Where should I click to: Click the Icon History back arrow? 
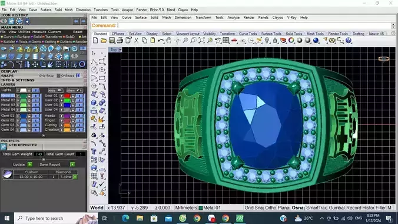point(75,21)
